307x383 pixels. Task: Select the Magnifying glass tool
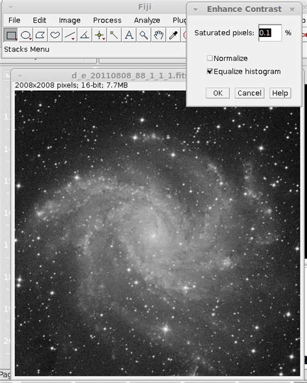point(144,35)
